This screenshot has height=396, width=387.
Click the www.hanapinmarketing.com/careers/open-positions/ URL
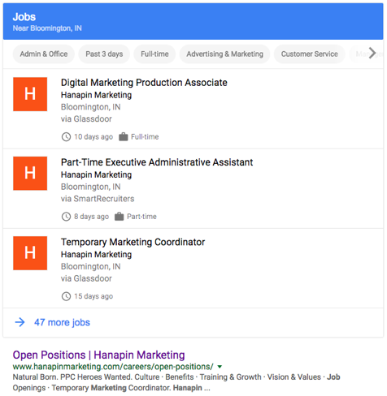pos(113,367)
